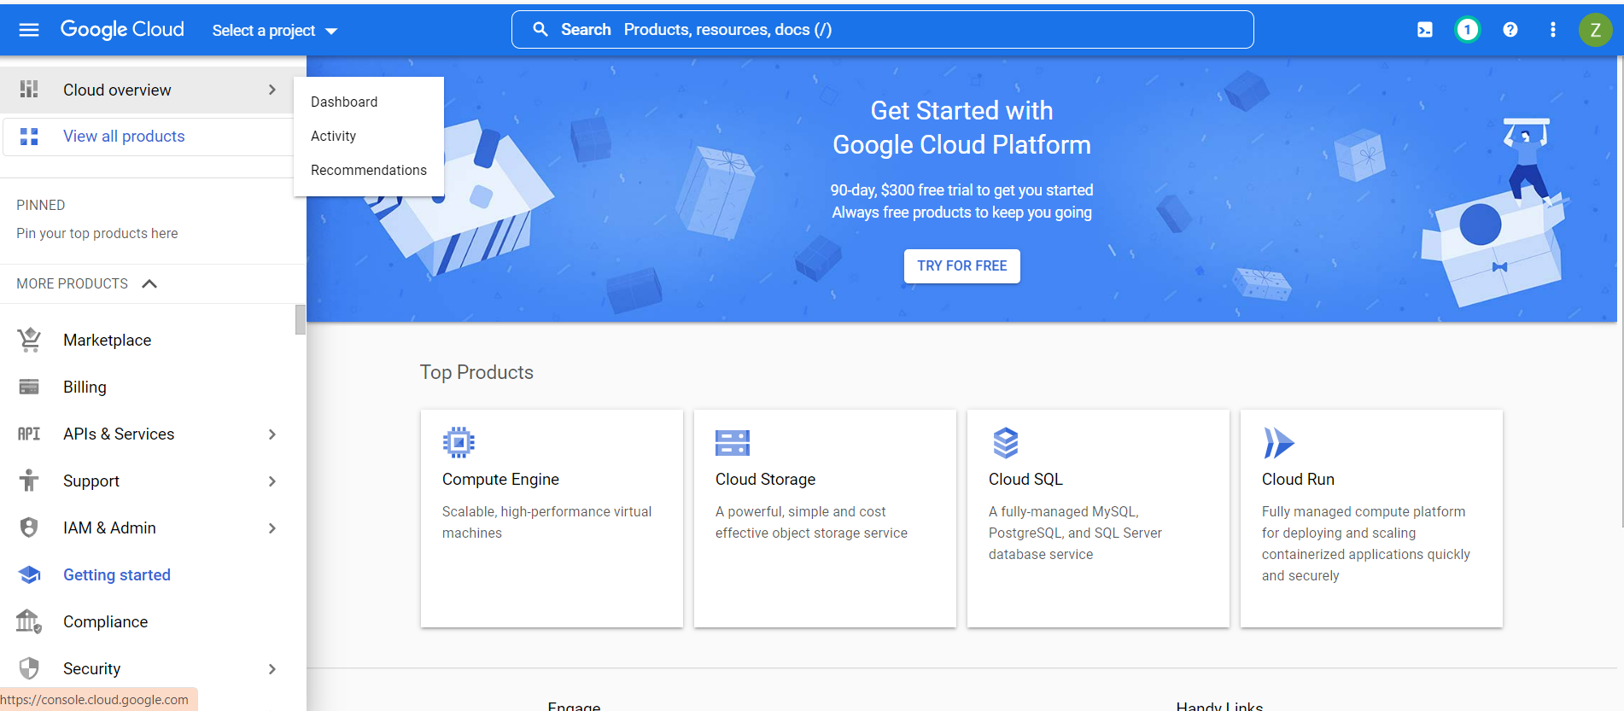Expand the Cloud overview submenu arrow
Viewport: 1624px width, 711px height.
tap(272, 90)
